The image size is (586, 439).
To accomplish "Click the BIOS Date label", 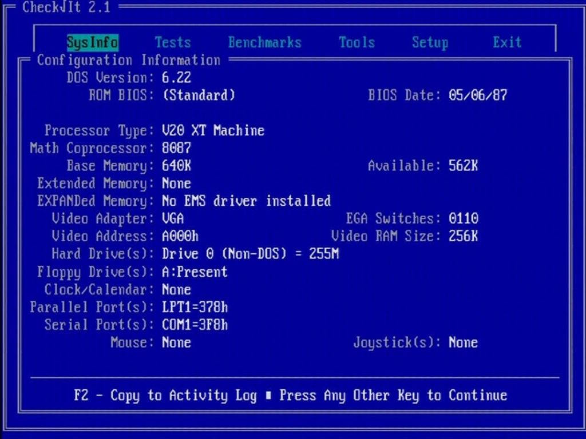I will [x=405, y=95].
